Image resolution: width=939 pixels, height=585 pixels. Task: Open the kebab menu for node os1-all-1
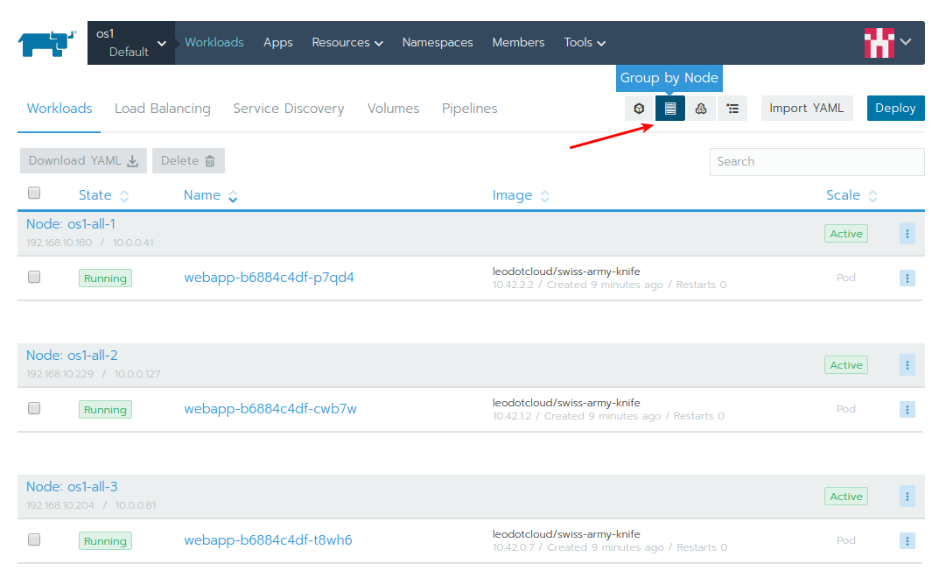click(907, 233)
